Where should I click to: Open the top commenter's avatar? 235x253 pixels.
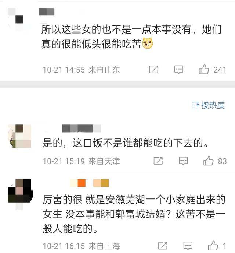pyautogui.click(x=19, y=20)
